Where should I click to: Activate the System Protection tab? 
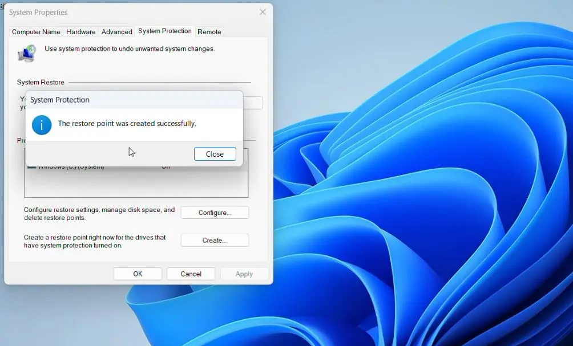[164, 31]
